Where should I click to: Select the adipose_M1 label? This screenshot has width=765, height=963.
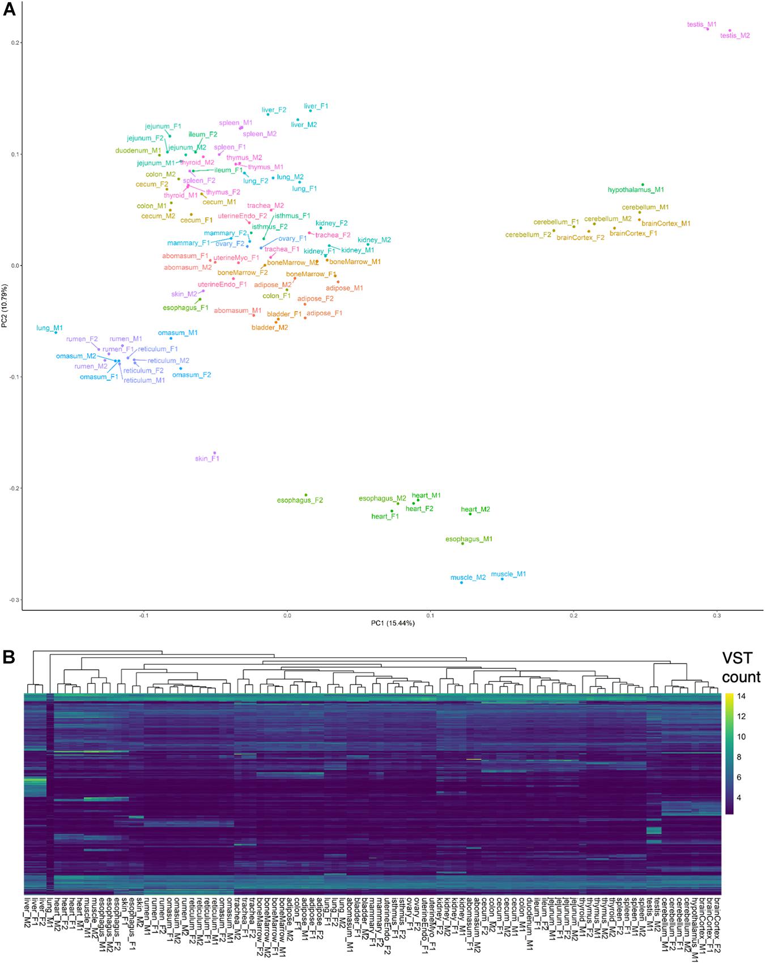point(345,288)
